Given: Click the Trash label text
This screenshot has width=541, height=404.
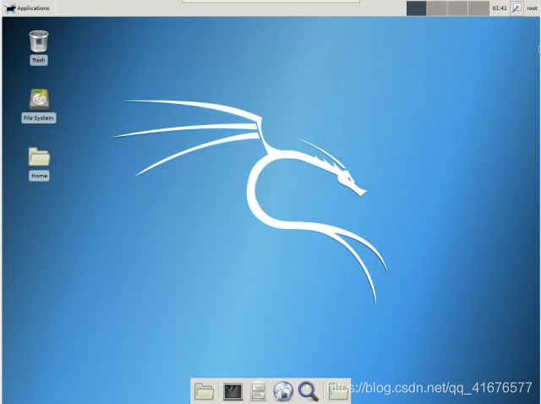Looking at the screenshot, I should [39, 60].
